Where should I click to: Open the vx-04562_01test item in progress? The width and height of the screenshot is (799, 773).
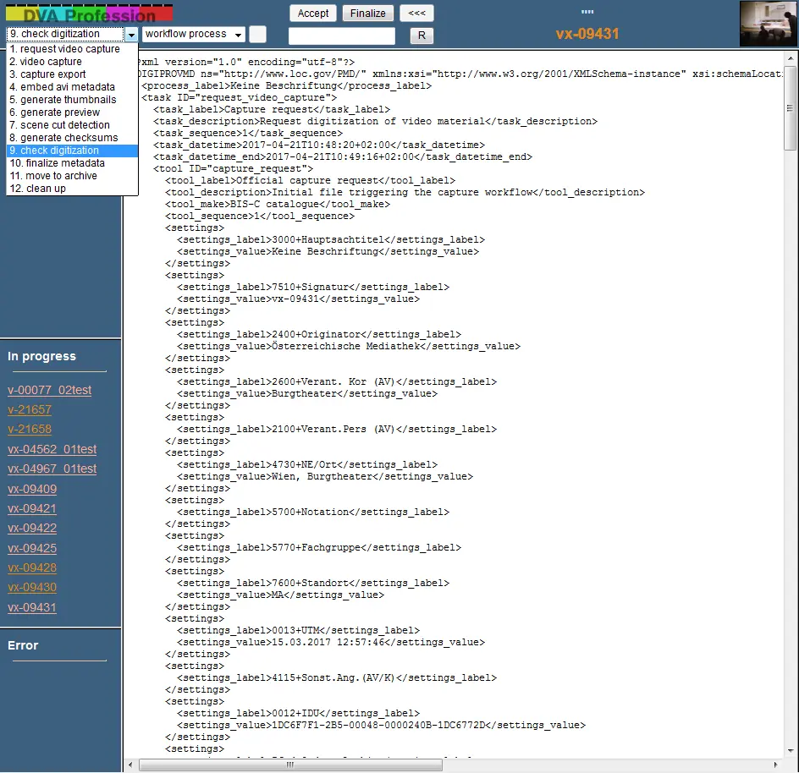point(52,449)
